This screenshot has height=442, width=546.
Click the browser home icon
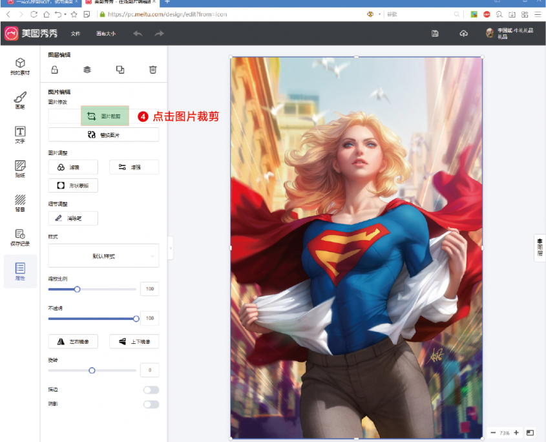click(47, 14)
